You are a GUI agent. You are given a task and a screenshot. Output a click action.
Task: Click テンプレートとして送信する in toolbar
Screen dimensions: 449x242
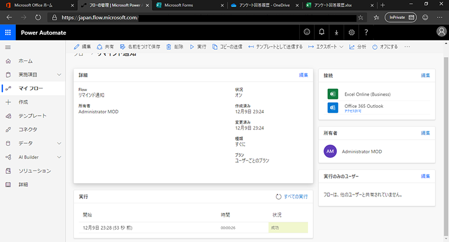coord(275,47)
